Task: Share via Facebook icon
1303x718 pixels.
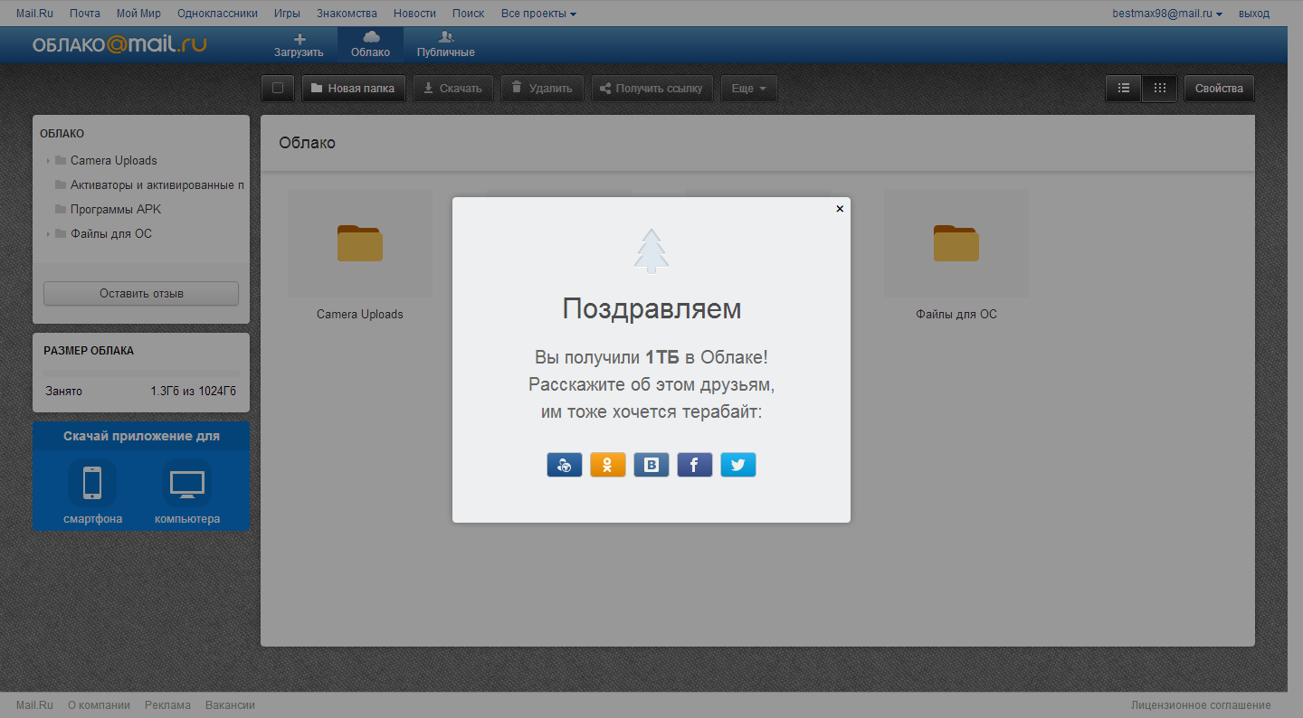Action: (695, 465)
